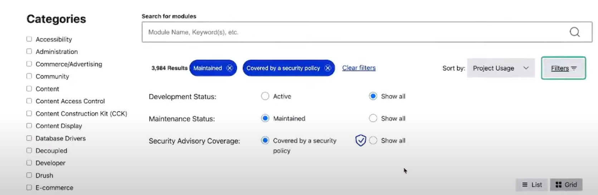
Task: Check the E-commerce category
Action: (x=29, y=187)
